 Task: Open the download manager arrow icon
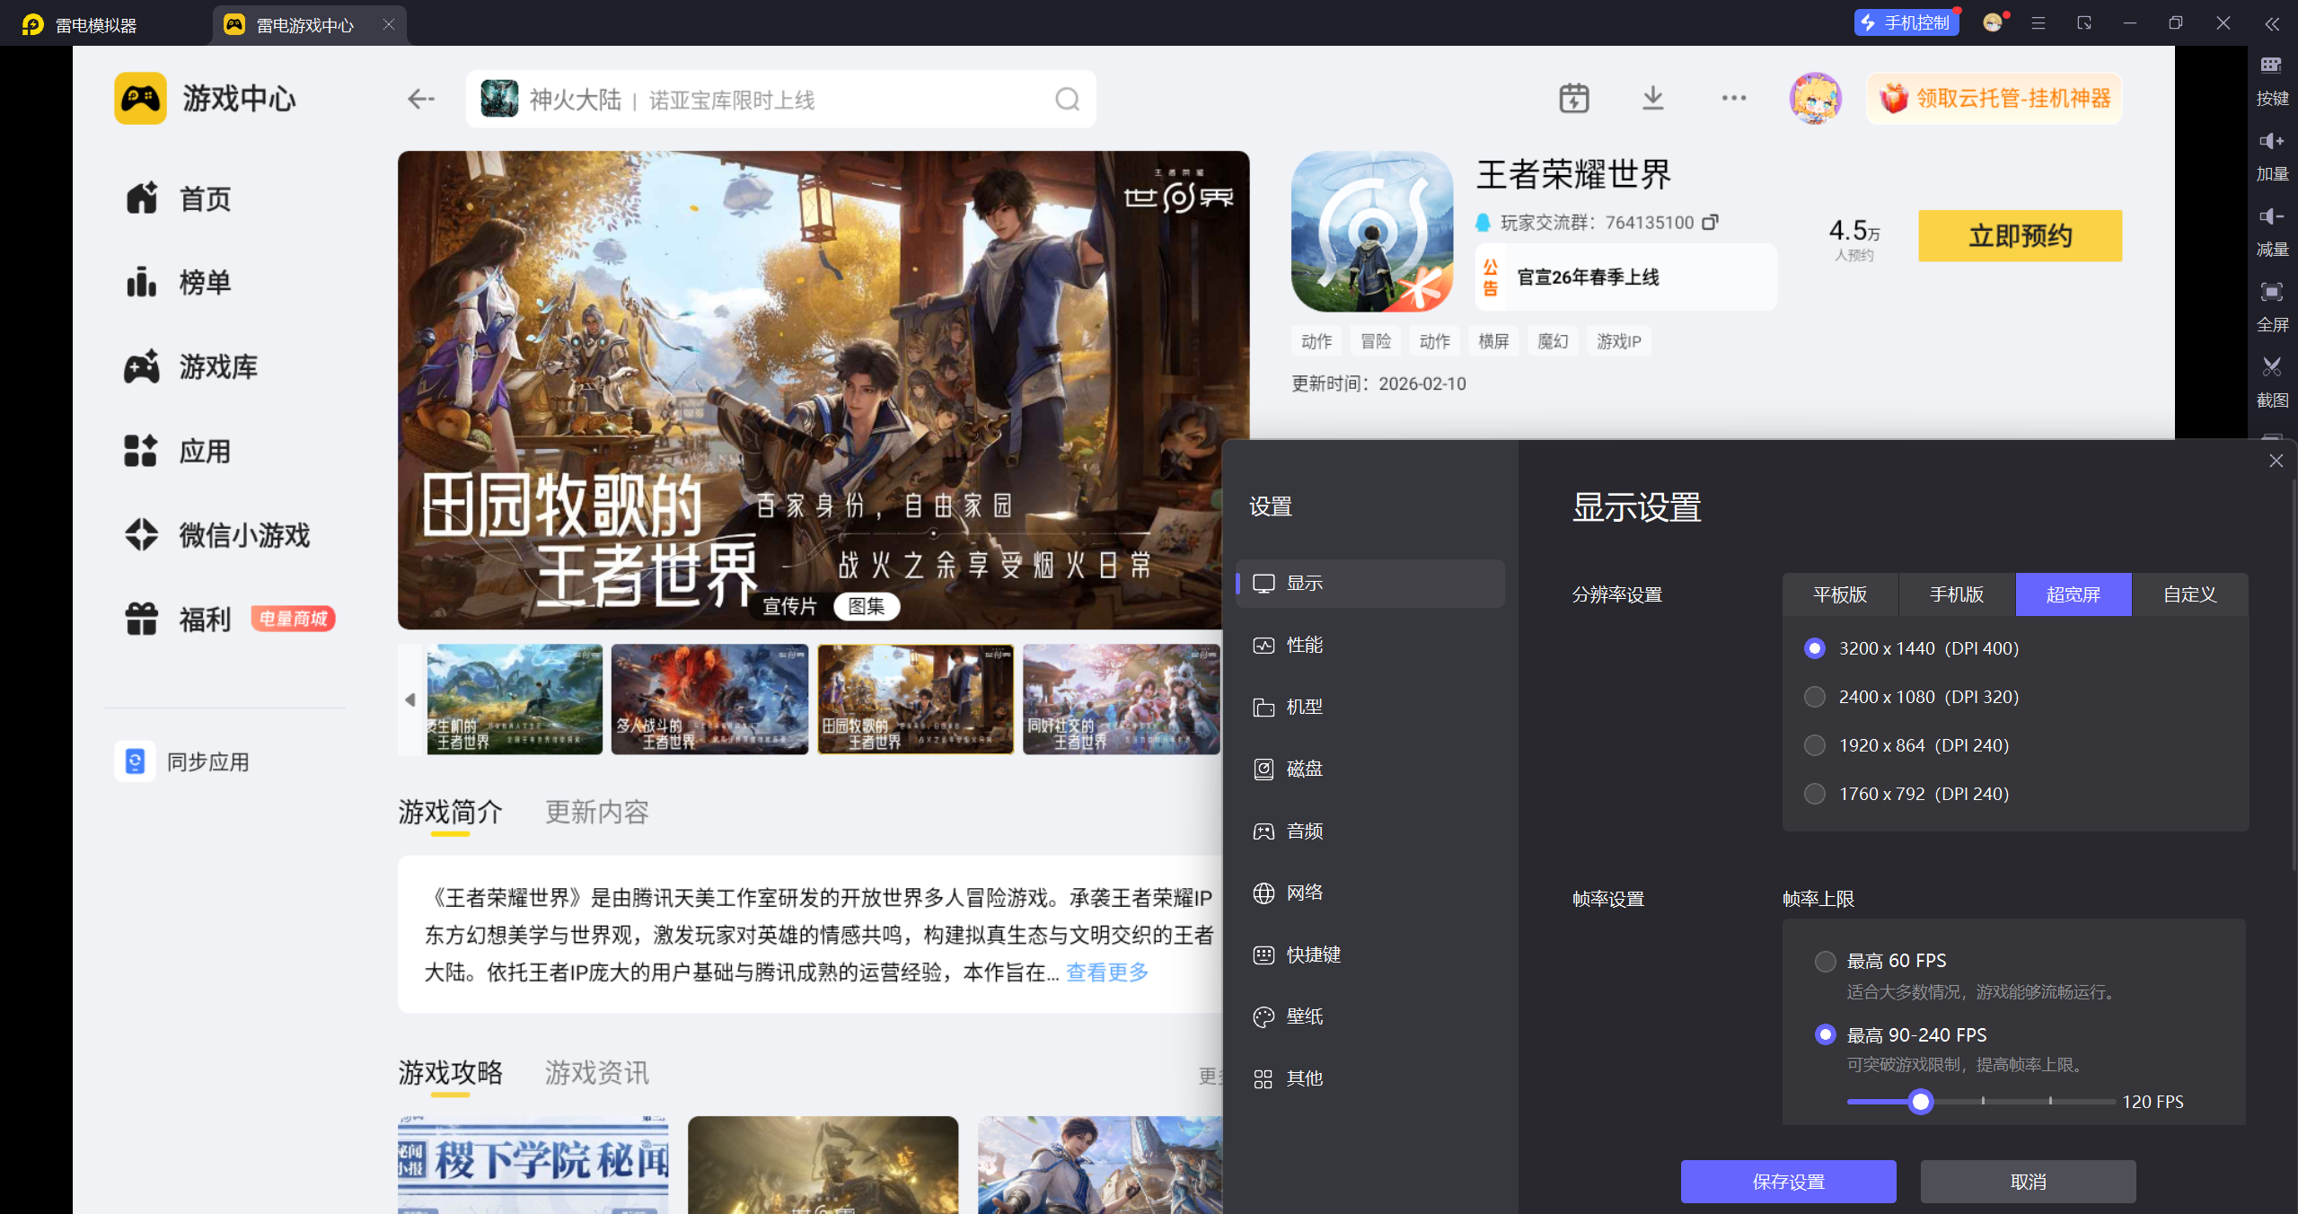[1652, 98]
